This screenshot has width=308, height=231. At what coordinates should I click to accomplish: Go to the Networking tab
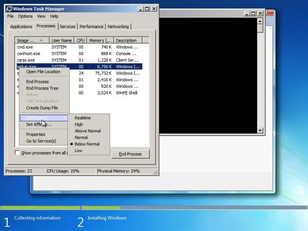tap(118, 27)
